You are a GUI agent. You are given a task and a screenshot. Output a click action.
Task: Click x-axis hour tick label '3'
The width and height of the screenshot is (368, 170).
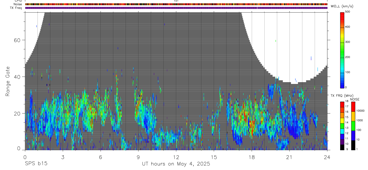tap(63, 157)
